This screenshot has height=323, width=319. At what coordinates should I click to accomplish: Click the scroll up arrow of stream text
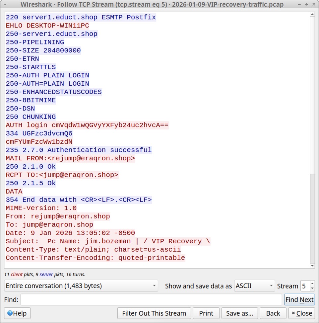[x=312, y=15]
